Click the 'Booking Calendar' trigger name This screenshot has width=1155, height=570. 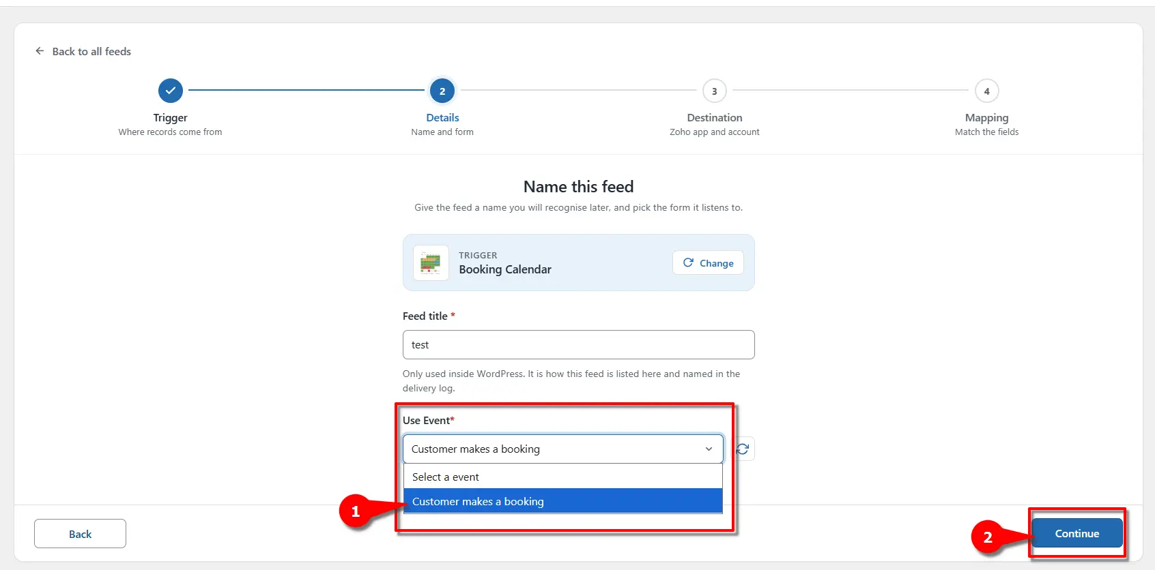505,269
